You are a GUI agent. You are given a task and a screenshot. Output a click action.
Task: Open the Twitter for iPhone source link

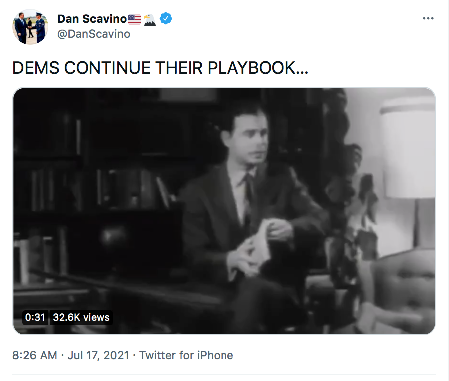point(186,355)
